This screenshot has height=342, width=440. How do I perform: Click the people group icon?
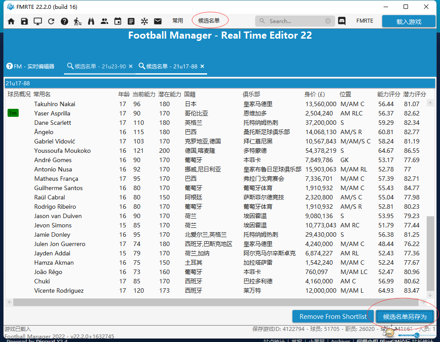click(104, 21)
